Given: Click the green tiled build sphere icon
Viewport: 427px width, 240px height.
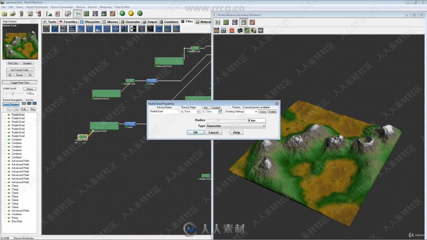Looking at the screenshot, I should 140,14.
